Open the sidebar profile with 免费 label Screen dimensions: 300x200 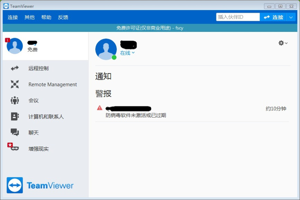click(x=45, y=46)
